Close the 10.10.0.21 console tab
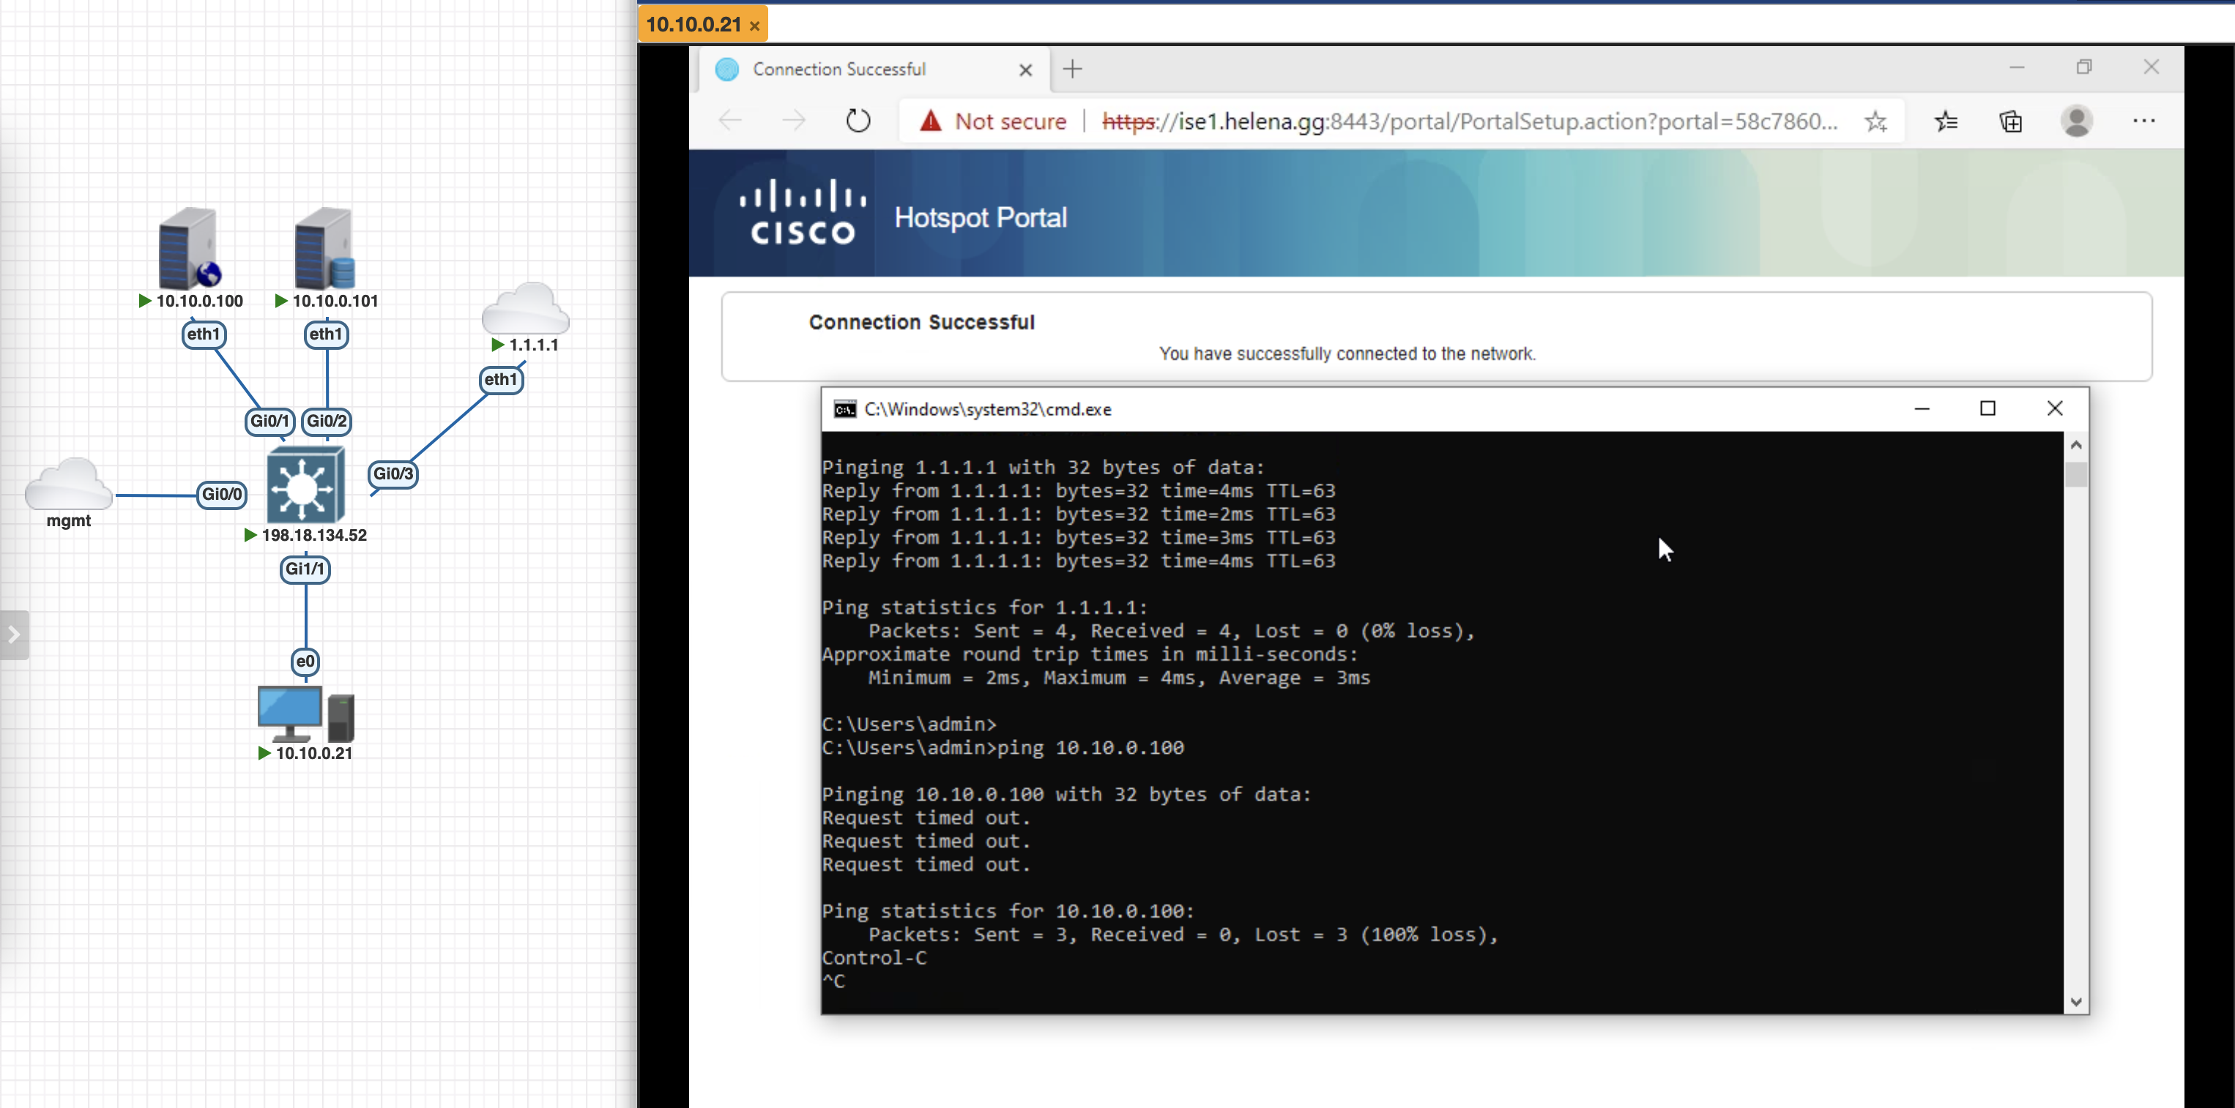This screenshot has width=2235, height=1108. click(x=755, y=26)
